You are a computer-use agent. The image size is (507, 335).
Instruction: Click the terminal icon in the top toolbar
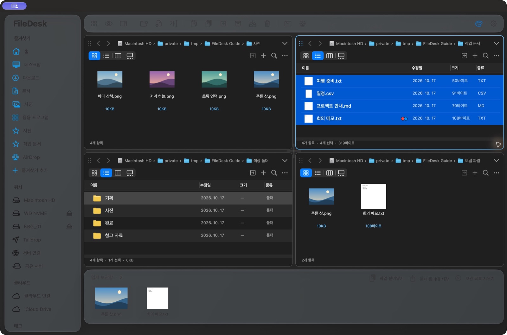(x=288, y=24)
